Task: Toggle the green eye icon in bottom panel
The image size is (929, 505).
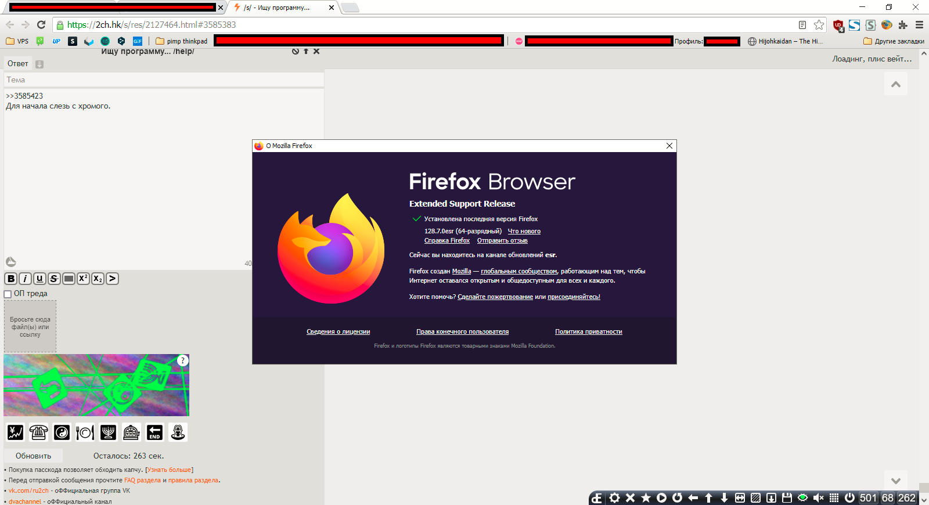Action: pos(802,498)
